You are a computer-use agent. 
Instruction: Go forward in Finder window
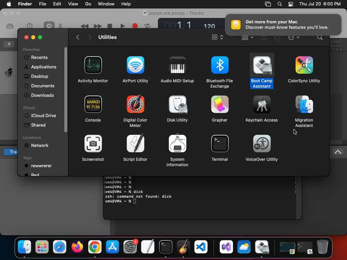[x=89, y=37]
